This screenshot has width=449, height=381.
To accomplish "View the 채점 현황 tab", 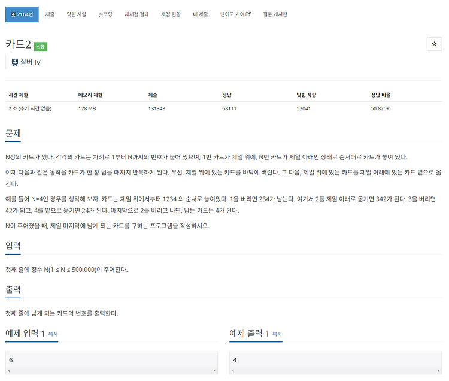I will [x=171, y=14].
